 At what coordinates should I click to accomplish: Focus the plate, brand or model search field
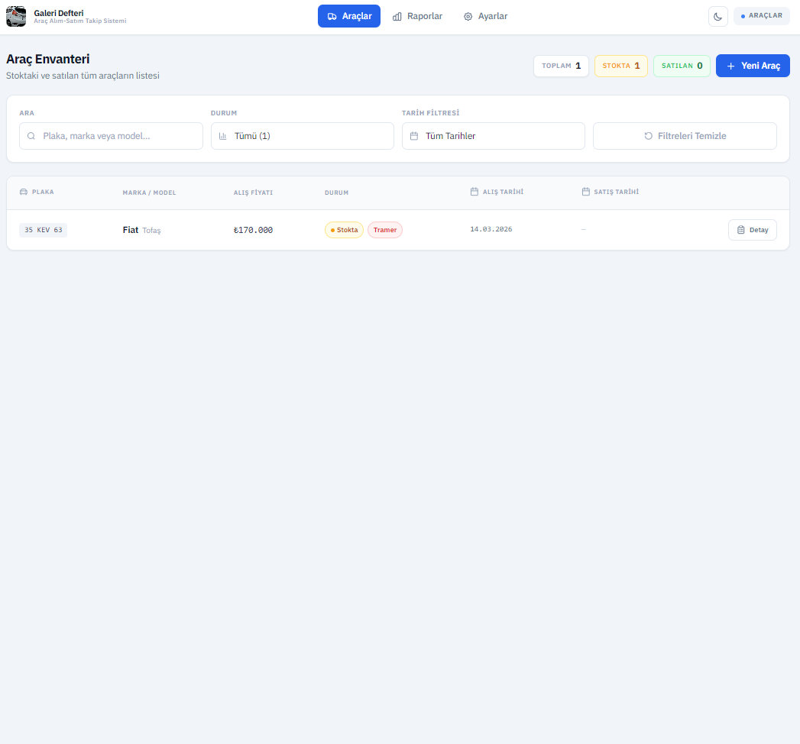click(118, 136)
